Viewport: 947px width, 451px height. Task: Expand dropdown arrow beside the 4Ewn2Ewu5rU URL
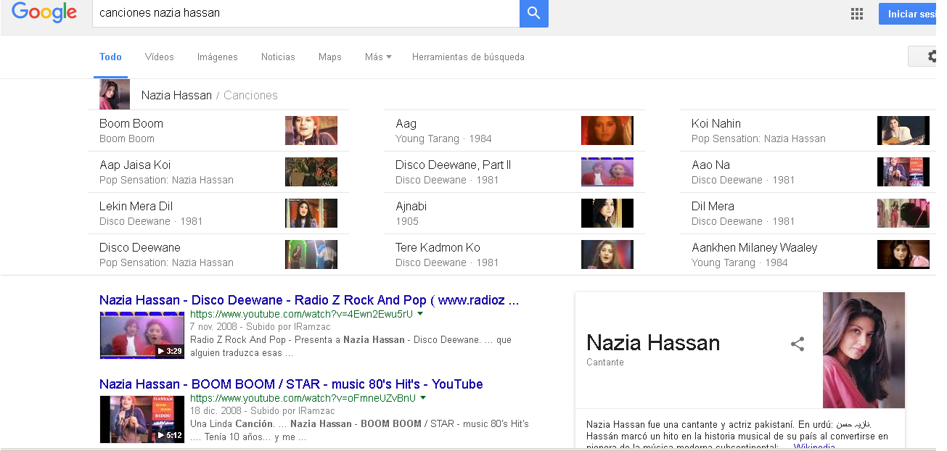pos(420,315)
